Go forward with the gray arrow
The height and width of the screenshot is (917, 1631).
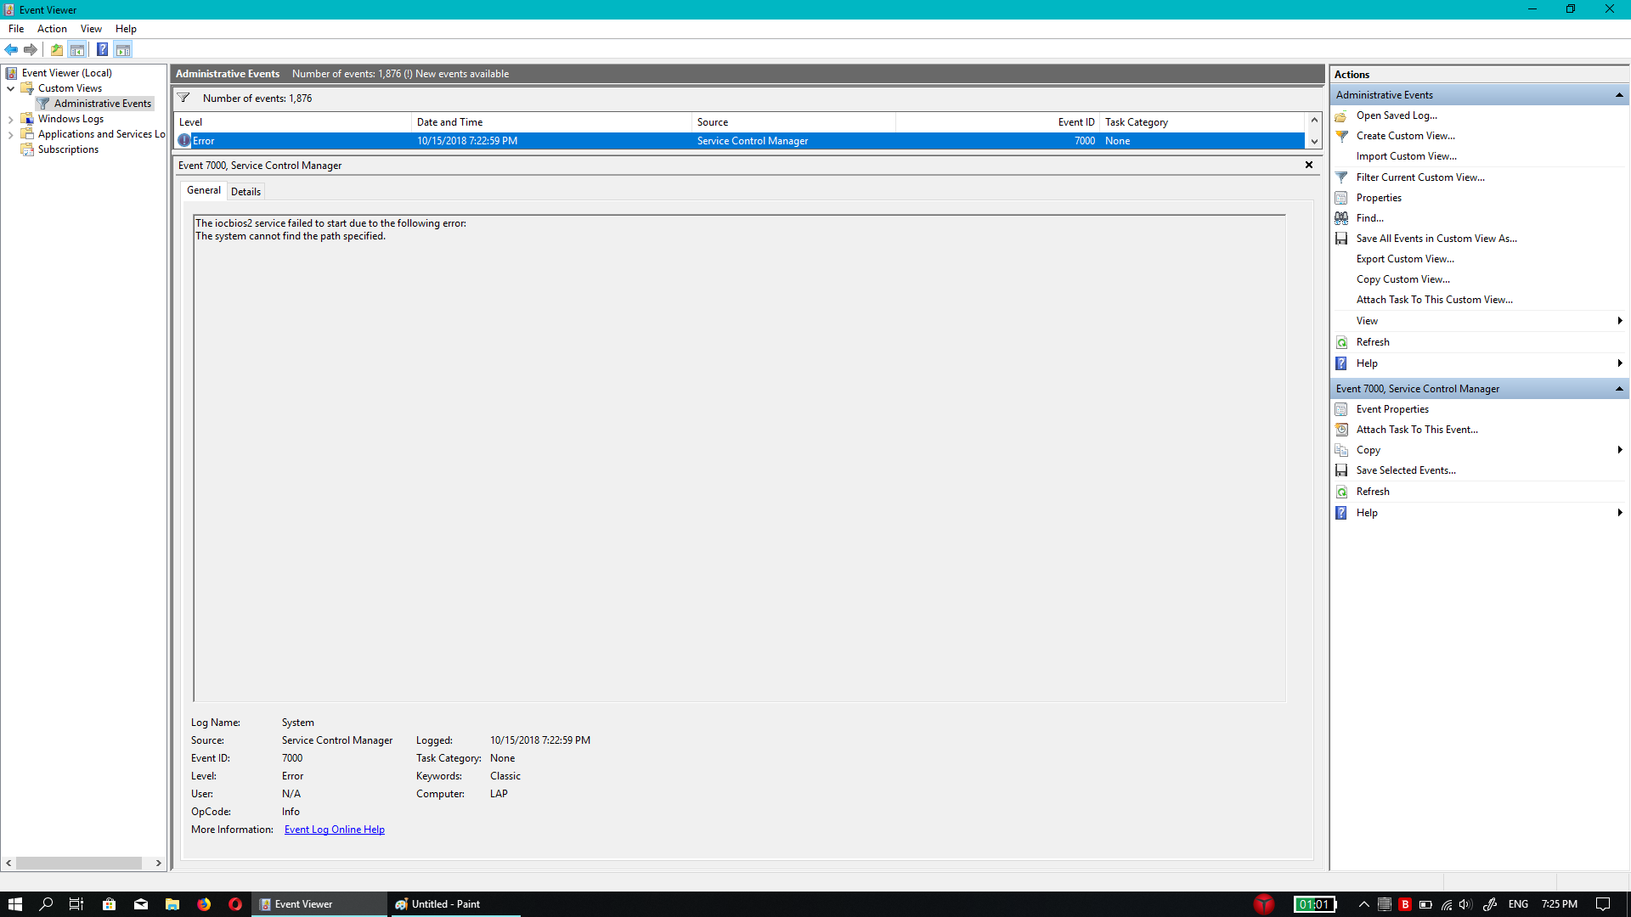[x=31, y=49]
